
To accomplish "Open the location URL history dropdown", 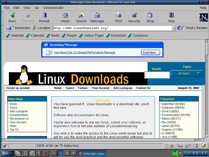I will 174,28.
